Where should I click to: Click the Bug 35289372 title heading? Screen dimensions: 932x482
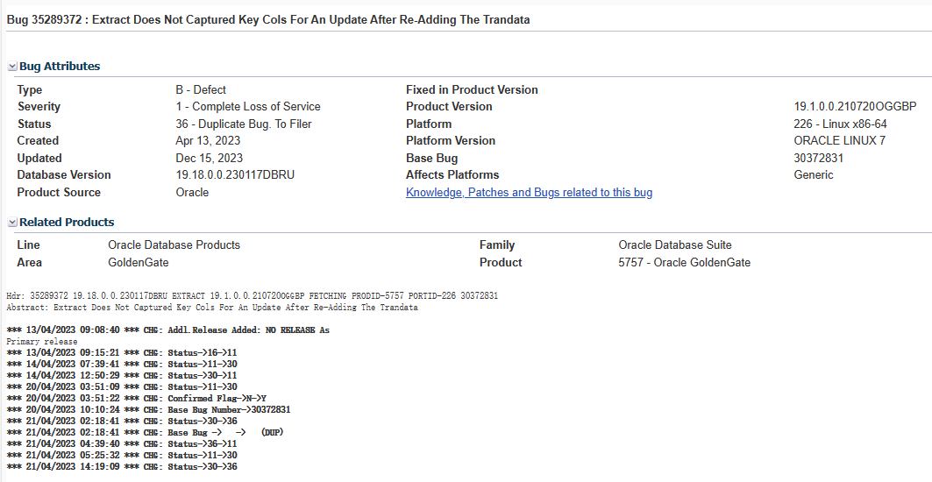click(x=268, y=19)
